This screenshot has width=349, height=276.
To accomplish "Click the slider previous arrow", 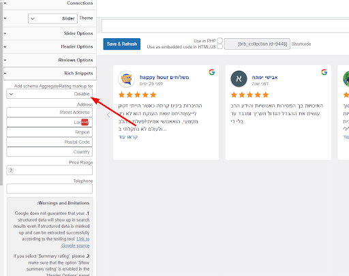I will 108,115.
